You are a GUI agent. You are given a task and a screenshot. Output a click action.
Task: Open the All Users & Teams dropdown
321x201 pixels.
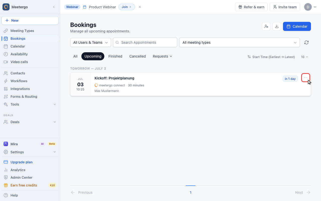click(x=91, y=42)
